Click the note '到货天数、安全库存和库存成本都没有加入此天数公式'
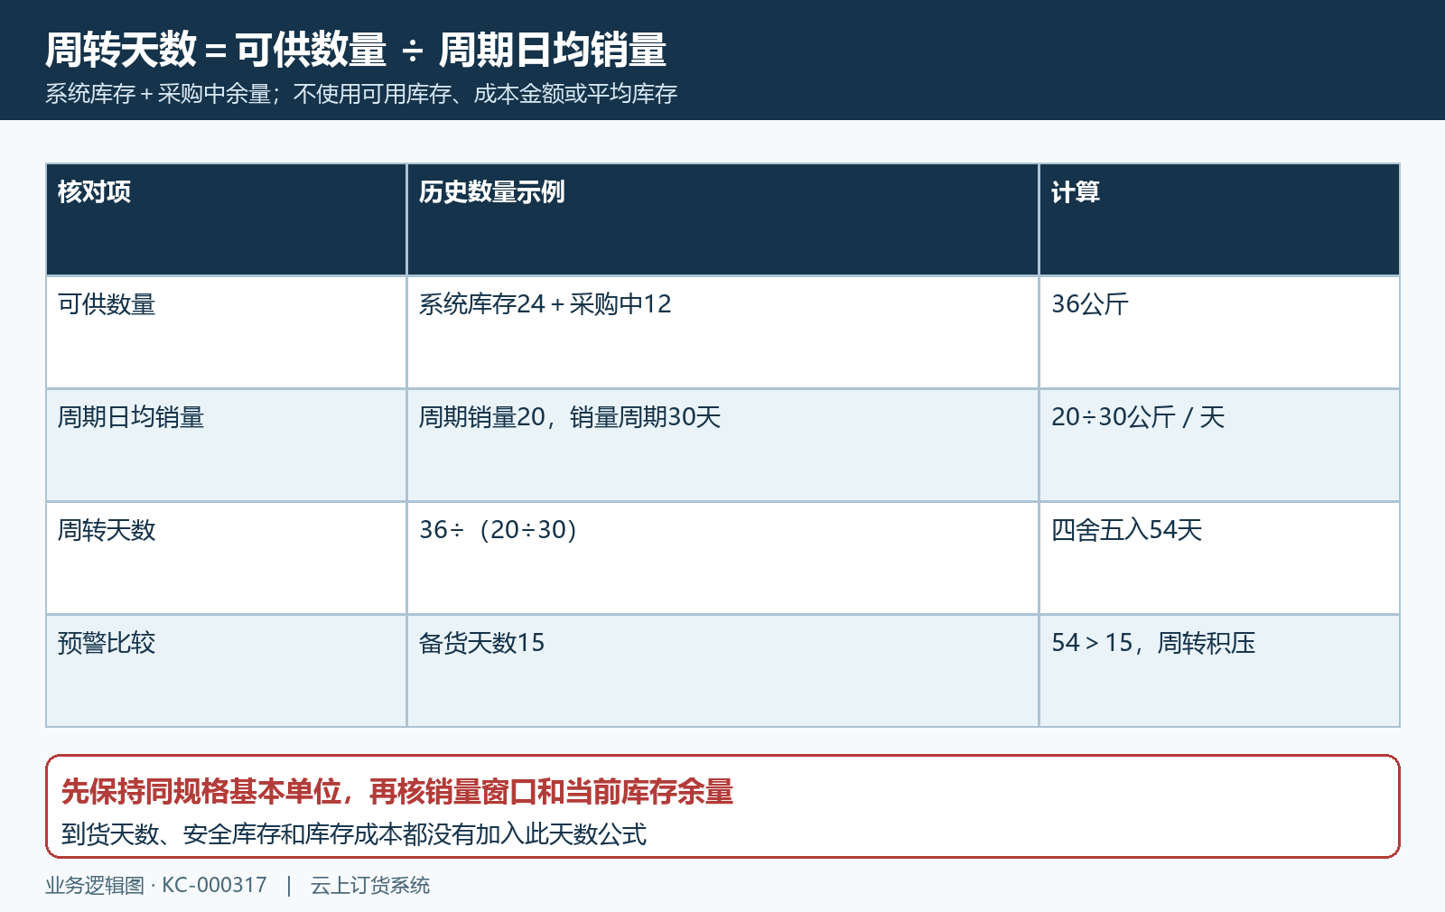The image size is (1445, 912). 354,834
